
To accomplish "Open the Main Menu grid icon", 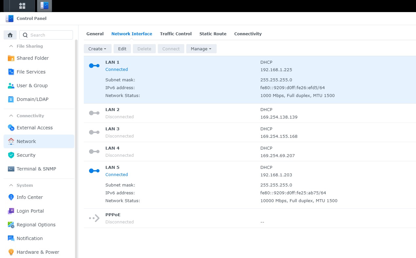I will pyautogui.click(x=22, y=6).
